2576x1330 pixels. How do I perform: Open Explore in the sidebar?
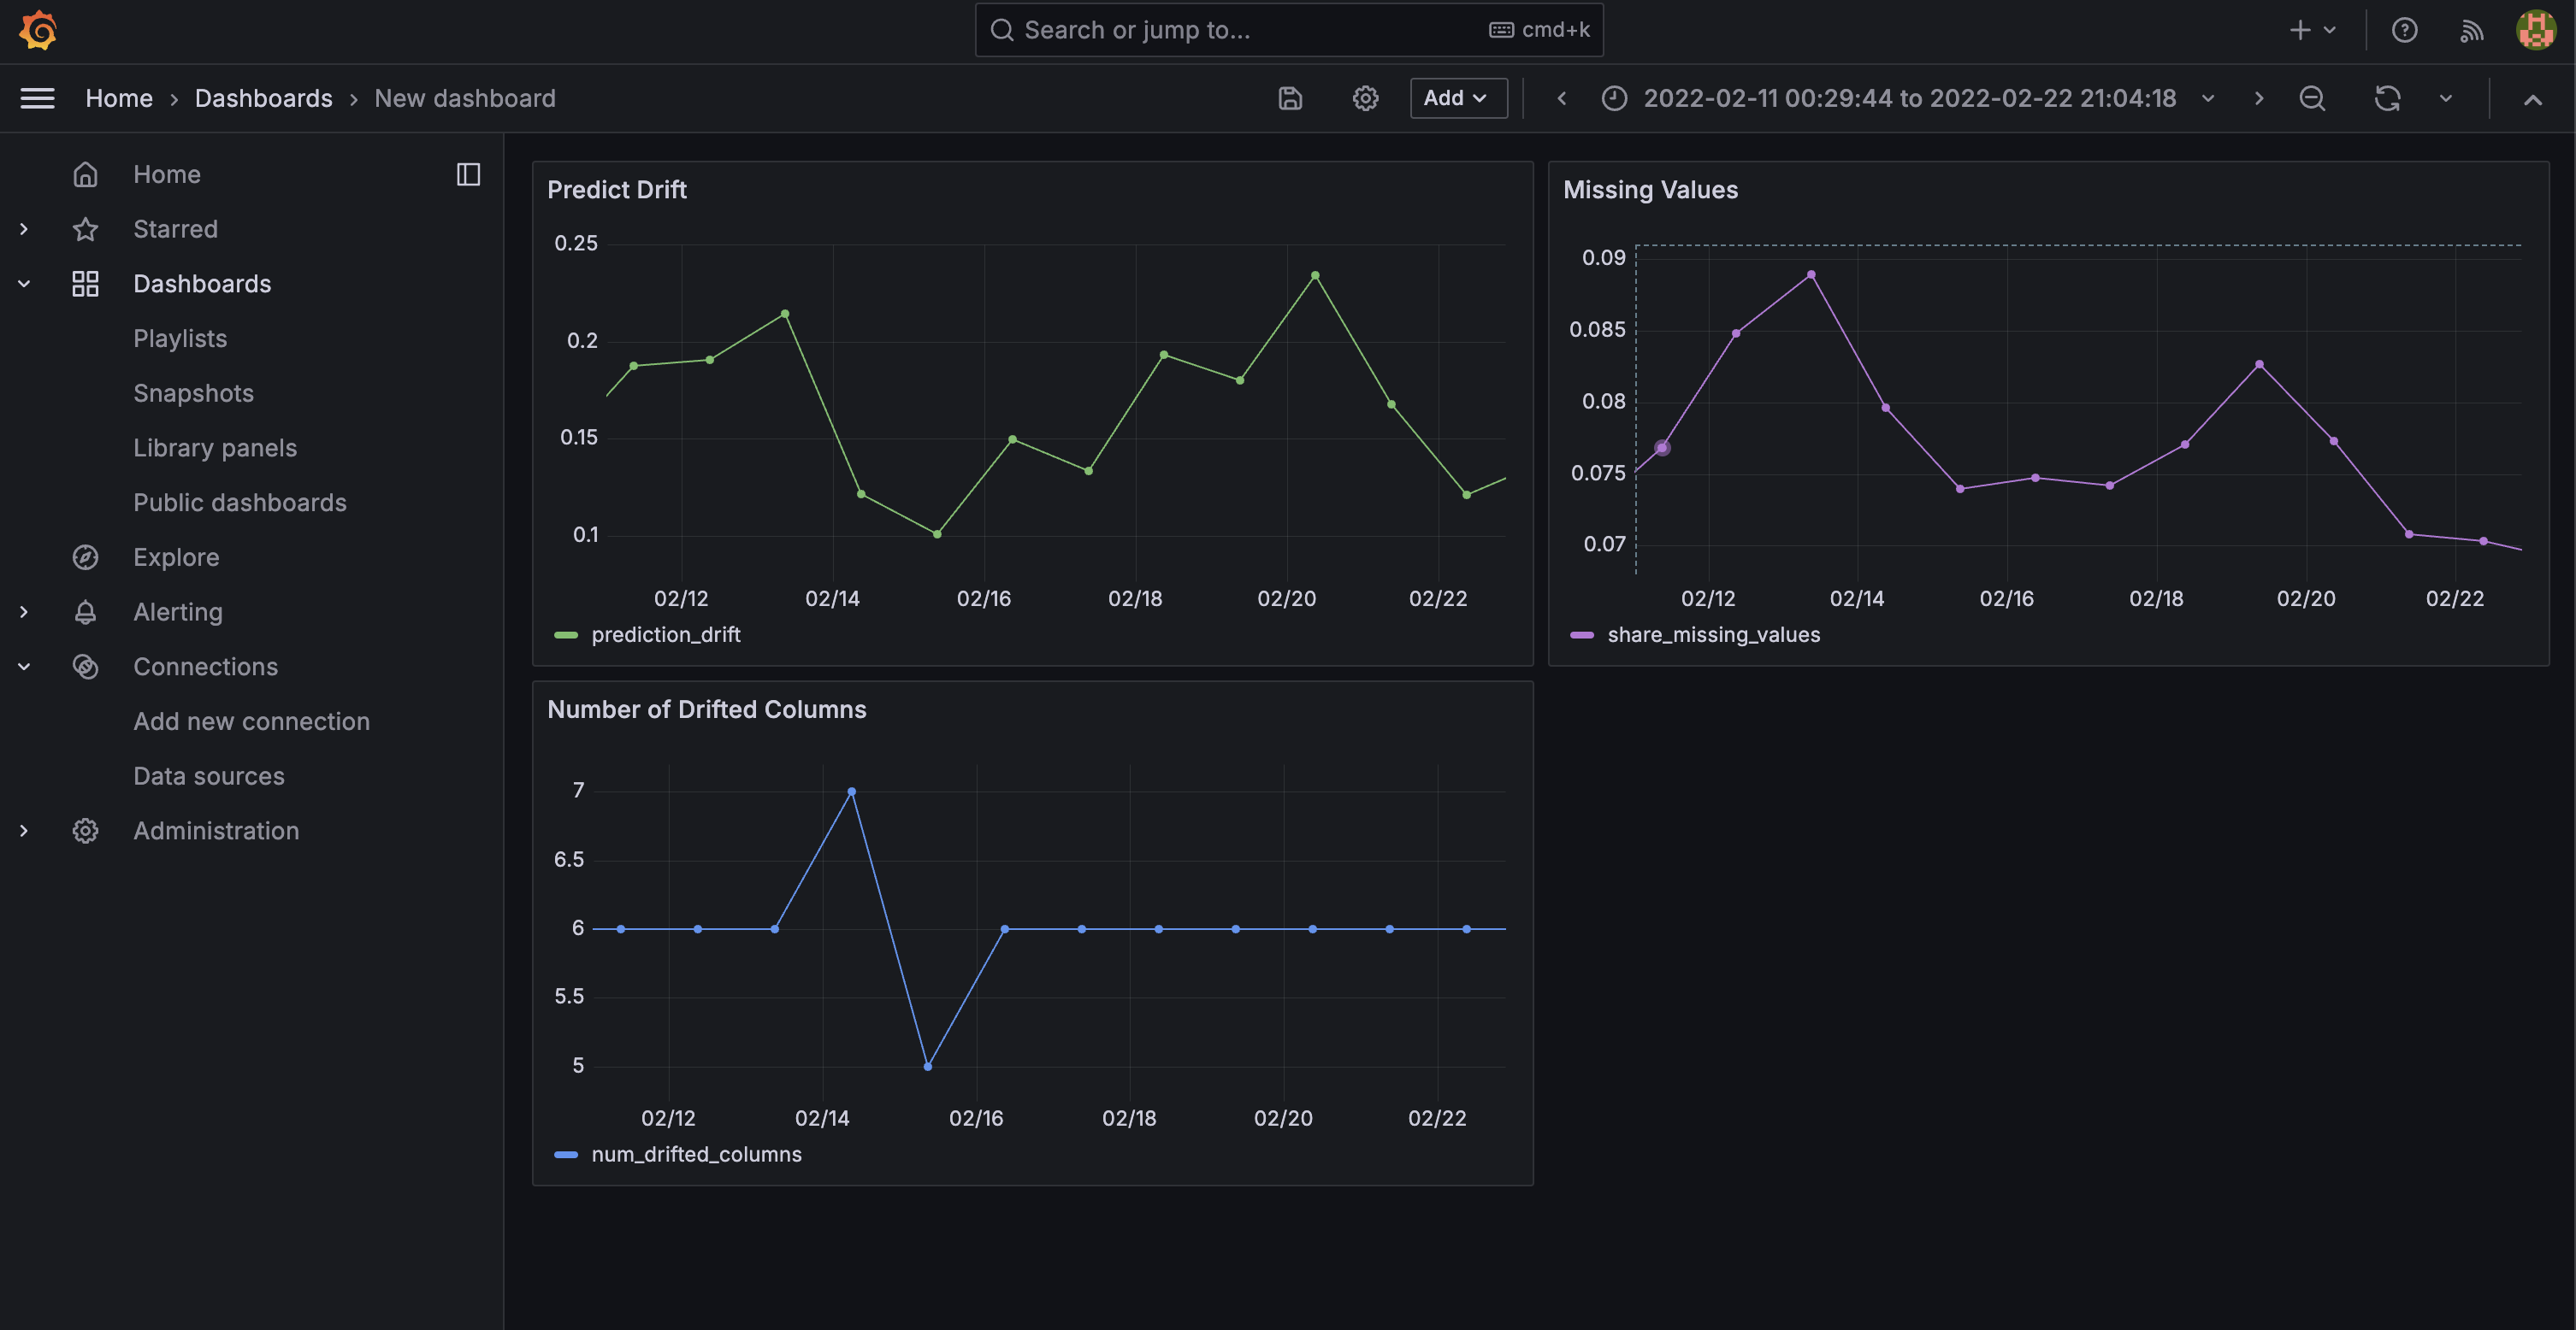[x=176, y=556]
